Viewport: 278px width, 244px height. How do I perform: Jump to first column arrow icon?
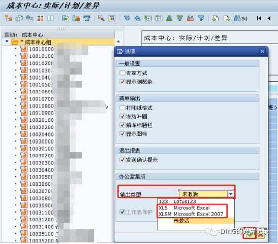(x=259, y=18)
